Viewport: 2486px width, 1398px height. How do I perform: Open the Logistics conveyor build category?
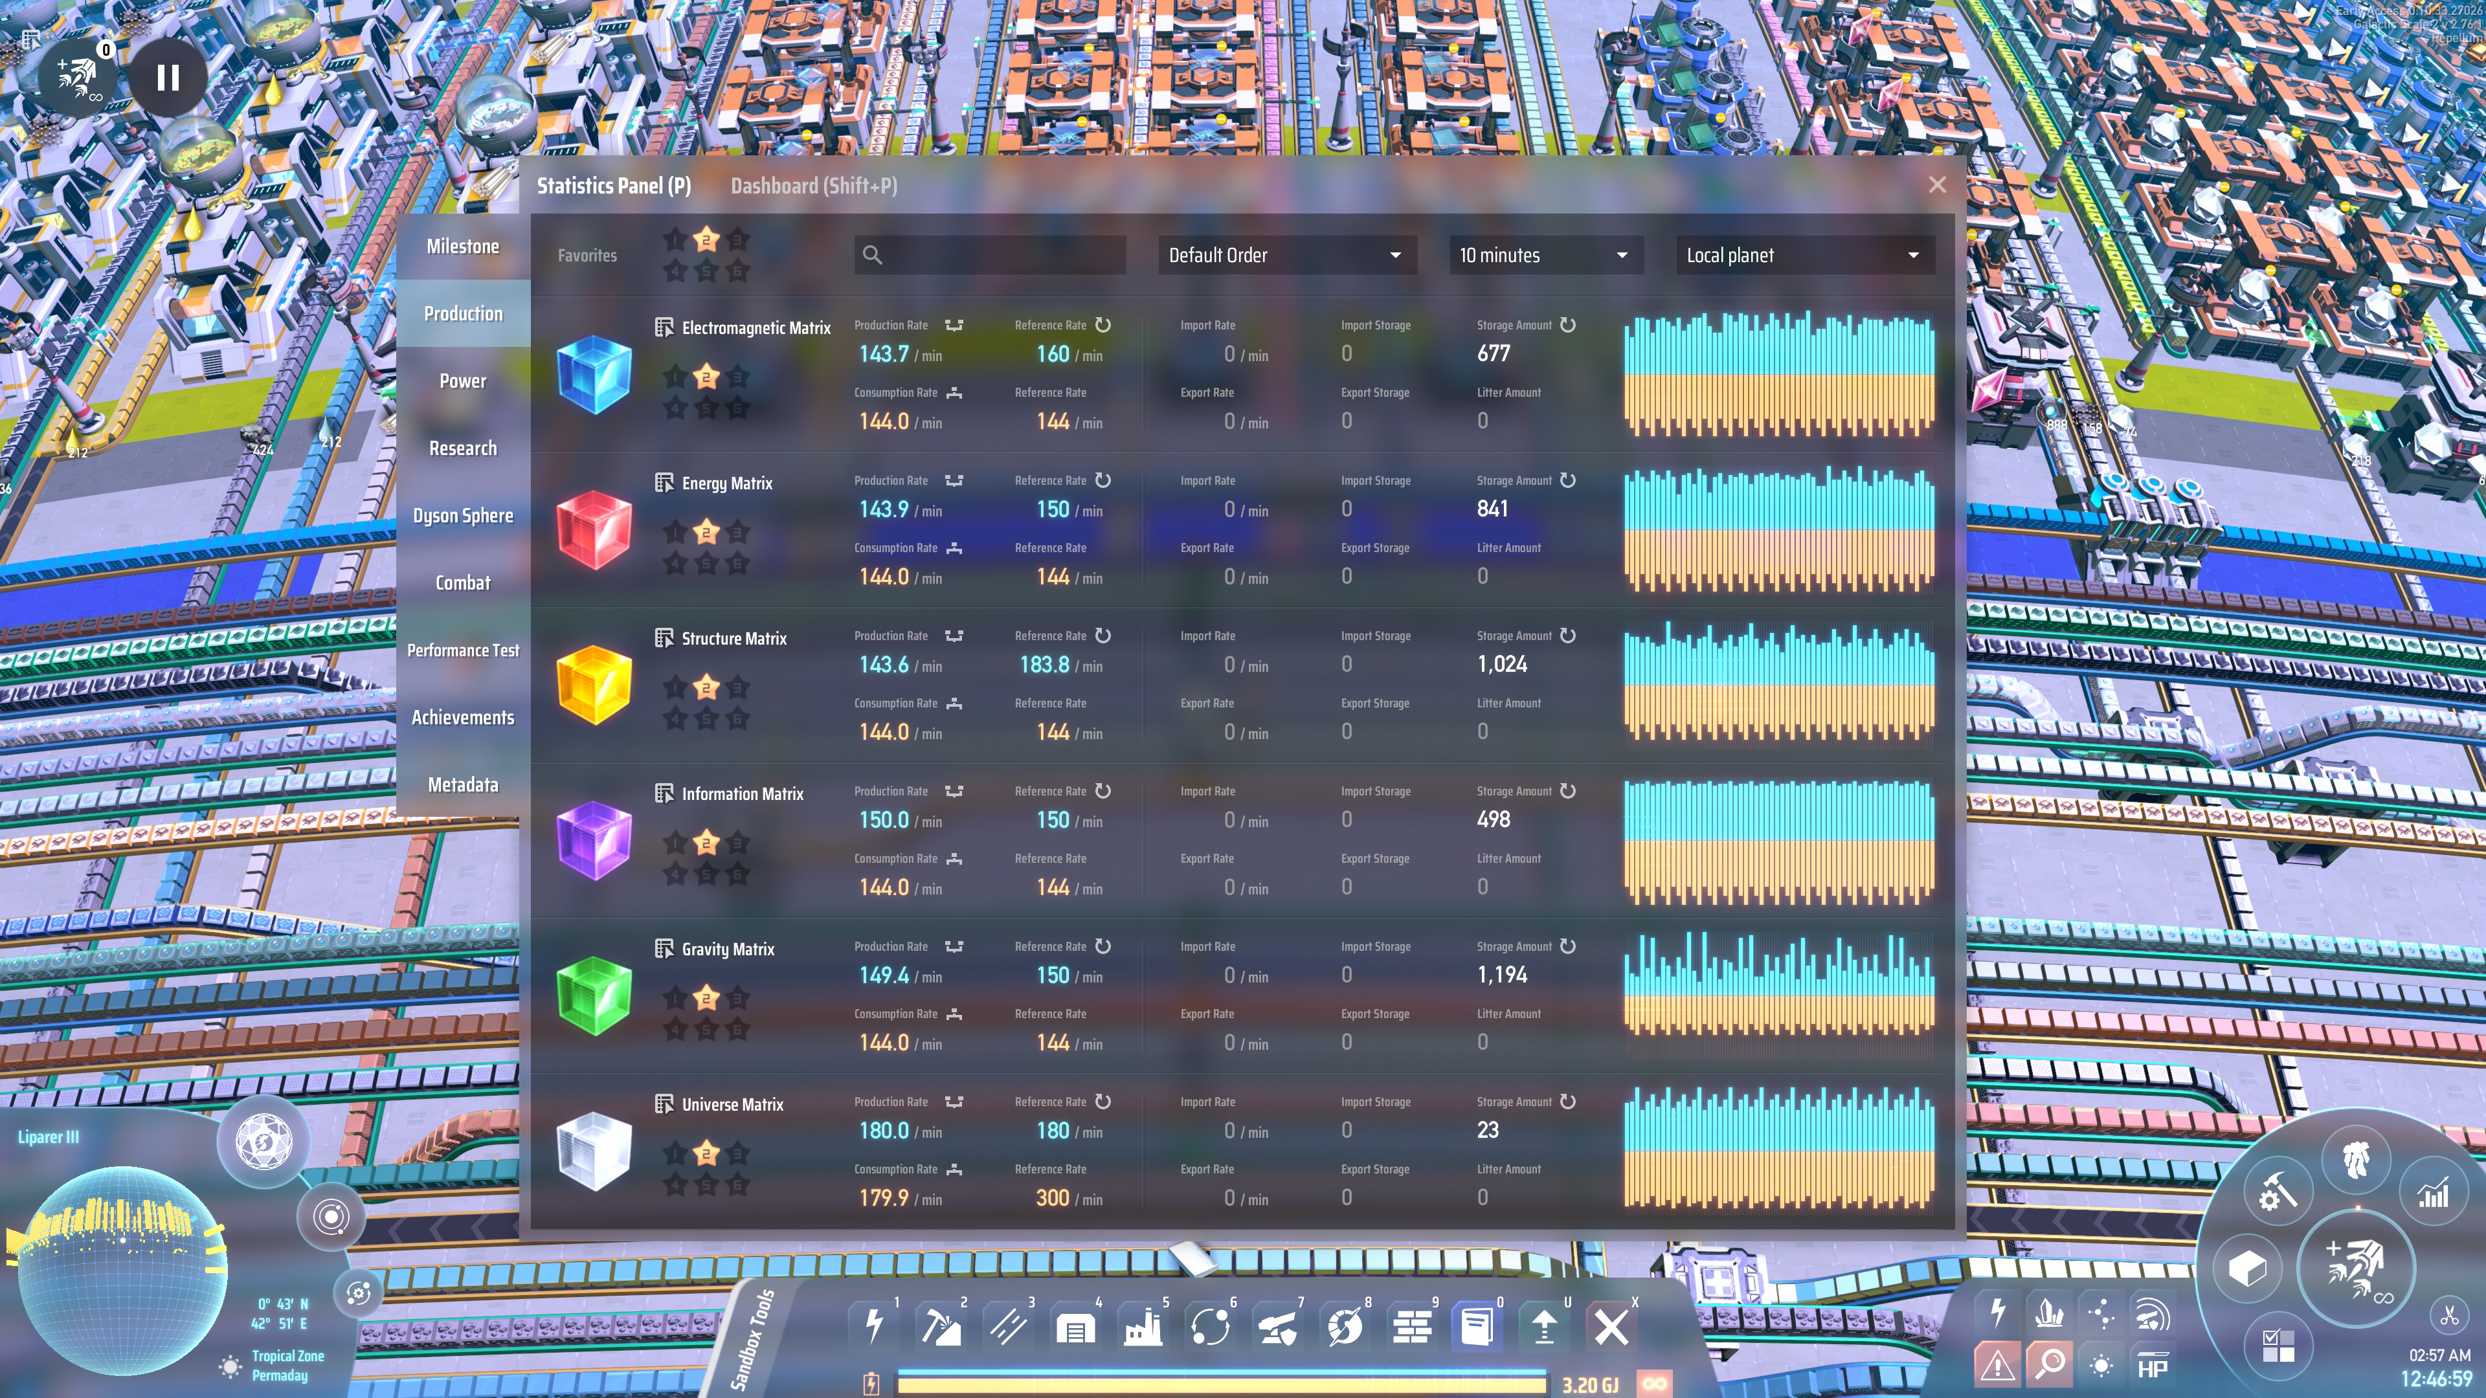tap(1009, 1327)
